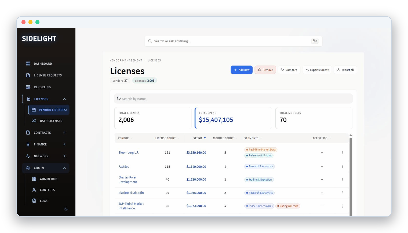Open row menu for Bloomberg L.P.

click(343, 152)
